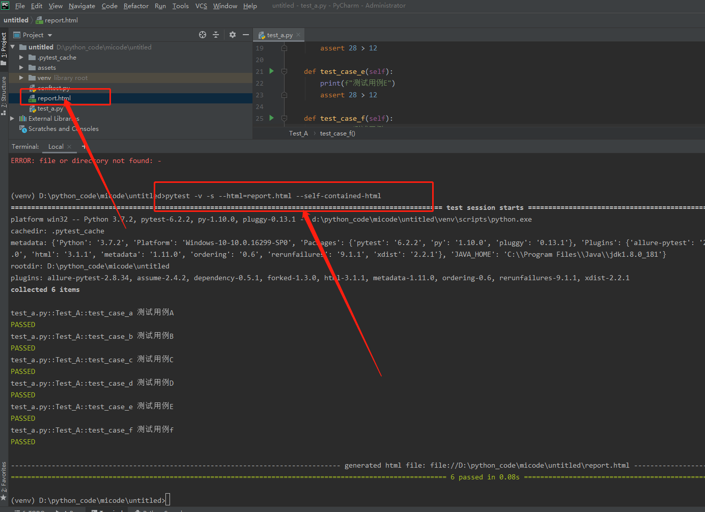
Task: Open generated report.html file link in terminal
Action: [530, 465]
